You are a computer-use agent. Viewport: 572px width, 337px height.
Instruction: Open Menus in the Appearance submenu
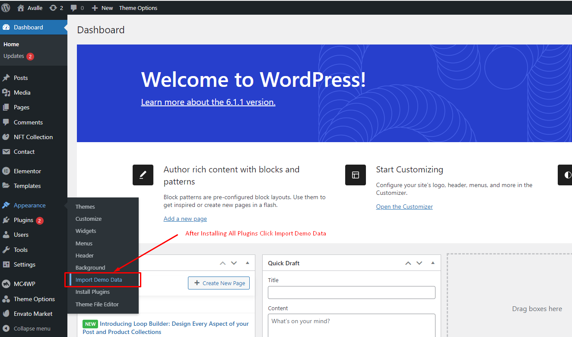coord(84,243)
